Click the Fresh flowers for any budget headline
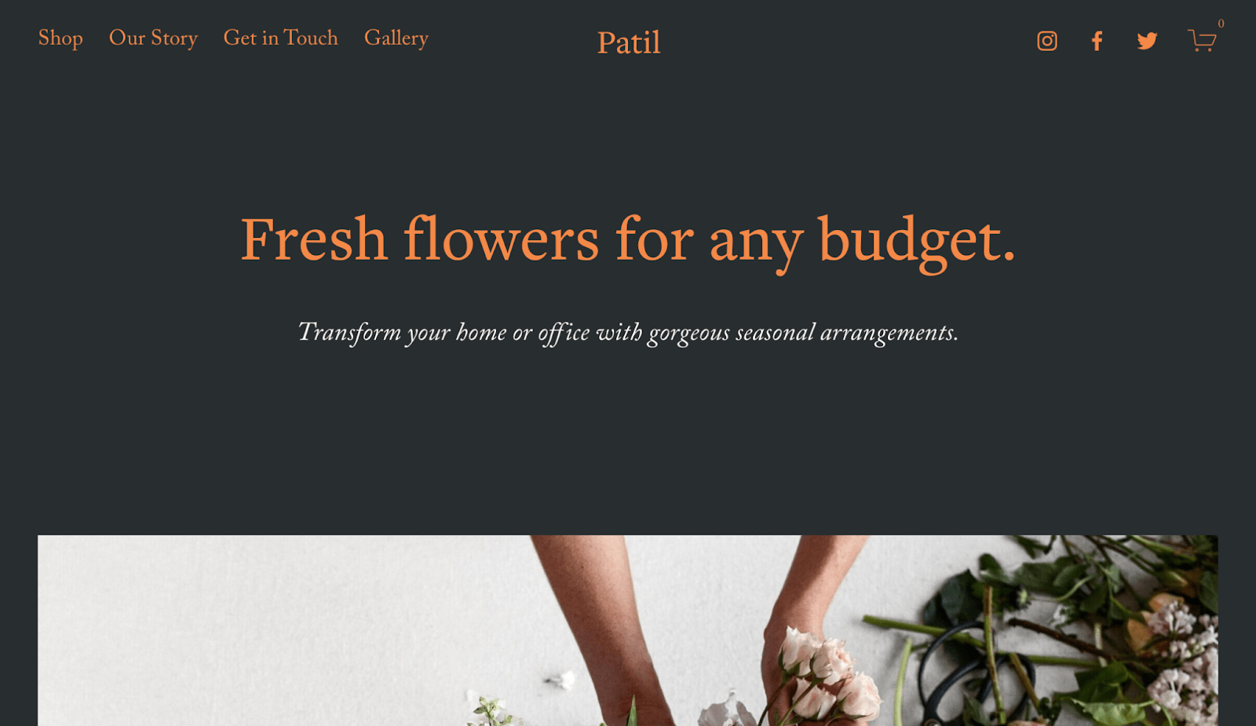1256x726 pixels. point(628,241)
